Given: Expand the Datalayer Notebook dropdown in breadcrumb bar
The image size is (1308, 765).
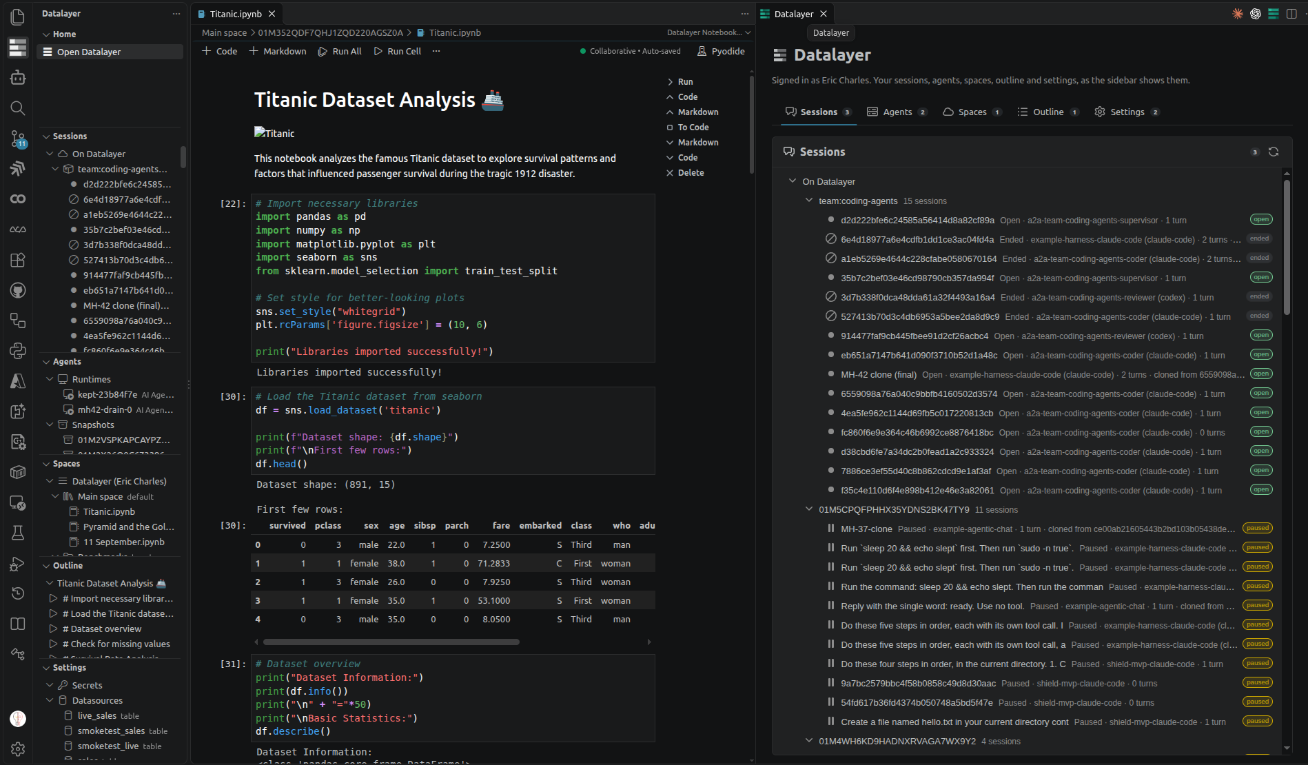Looking at the screenshot, I should coord(708,32).
